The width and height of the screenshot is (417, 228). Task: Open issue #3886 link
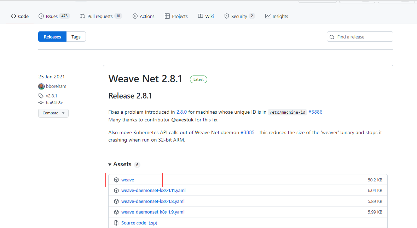[x=315, y=112]
